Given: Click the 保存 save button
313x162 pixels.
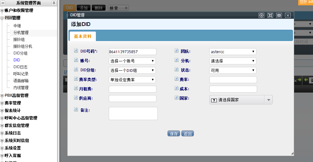Looking at the screenshot, I should tap(174, 134).
